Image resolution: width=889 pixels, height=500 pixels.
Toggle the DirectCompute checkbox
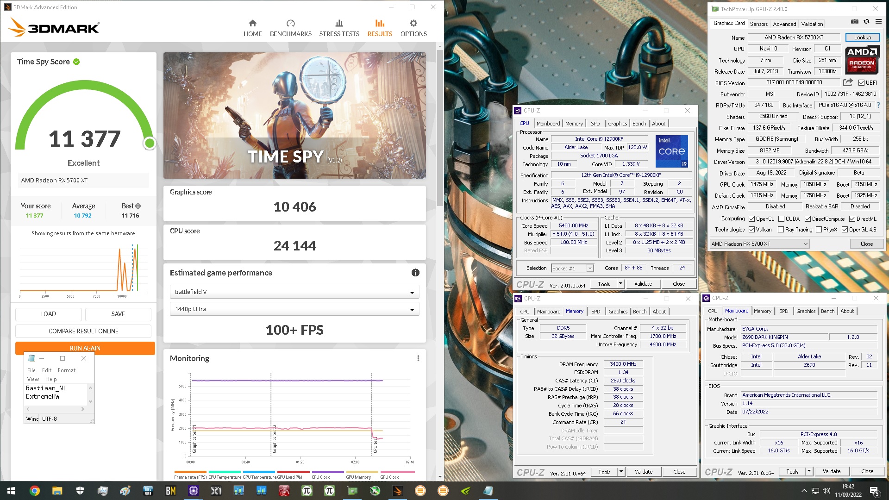point(808,219)
